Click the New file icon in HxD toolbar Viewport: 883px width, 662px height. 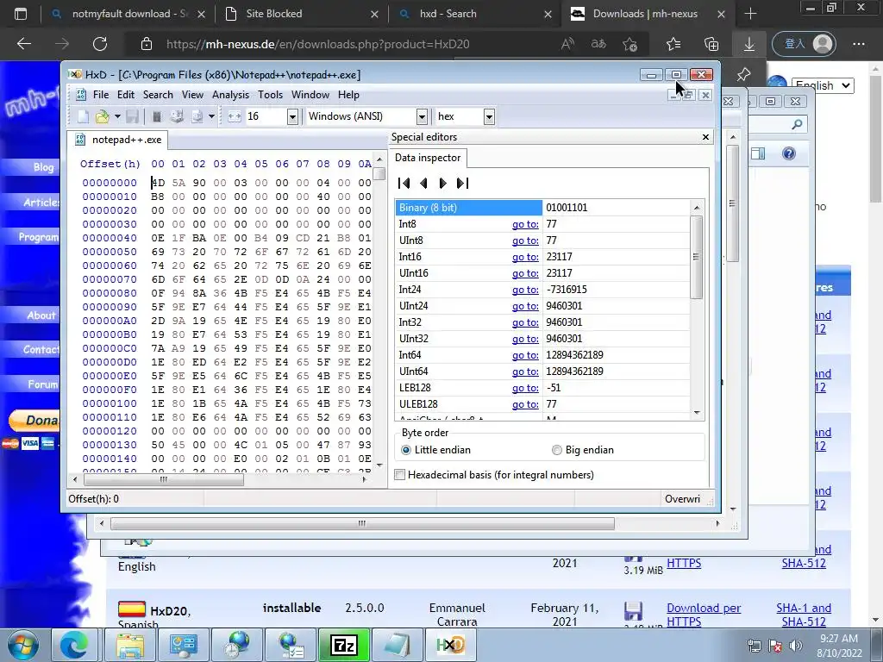83,116
